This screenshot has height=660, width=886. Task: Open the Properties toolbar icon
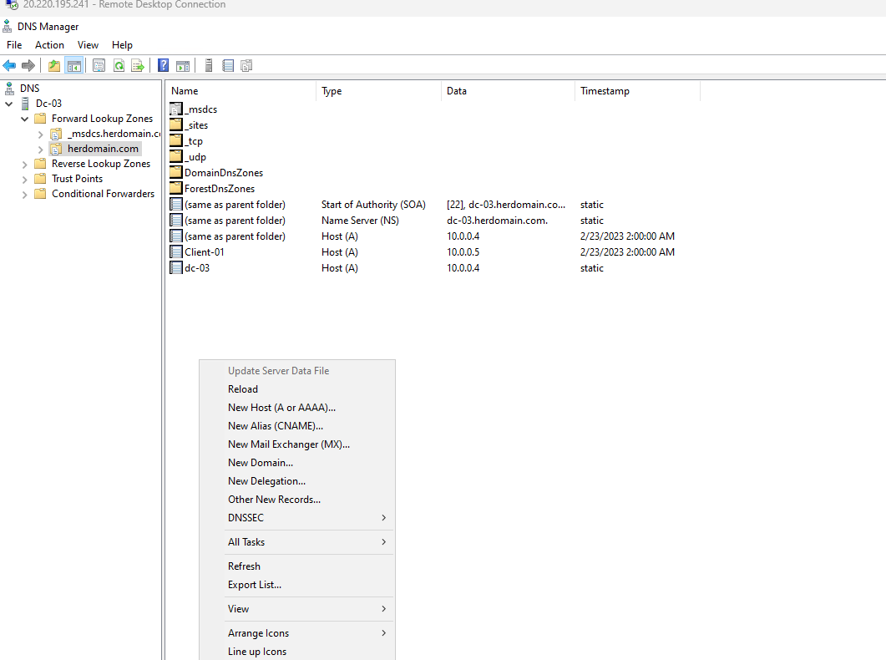point(98,65)
